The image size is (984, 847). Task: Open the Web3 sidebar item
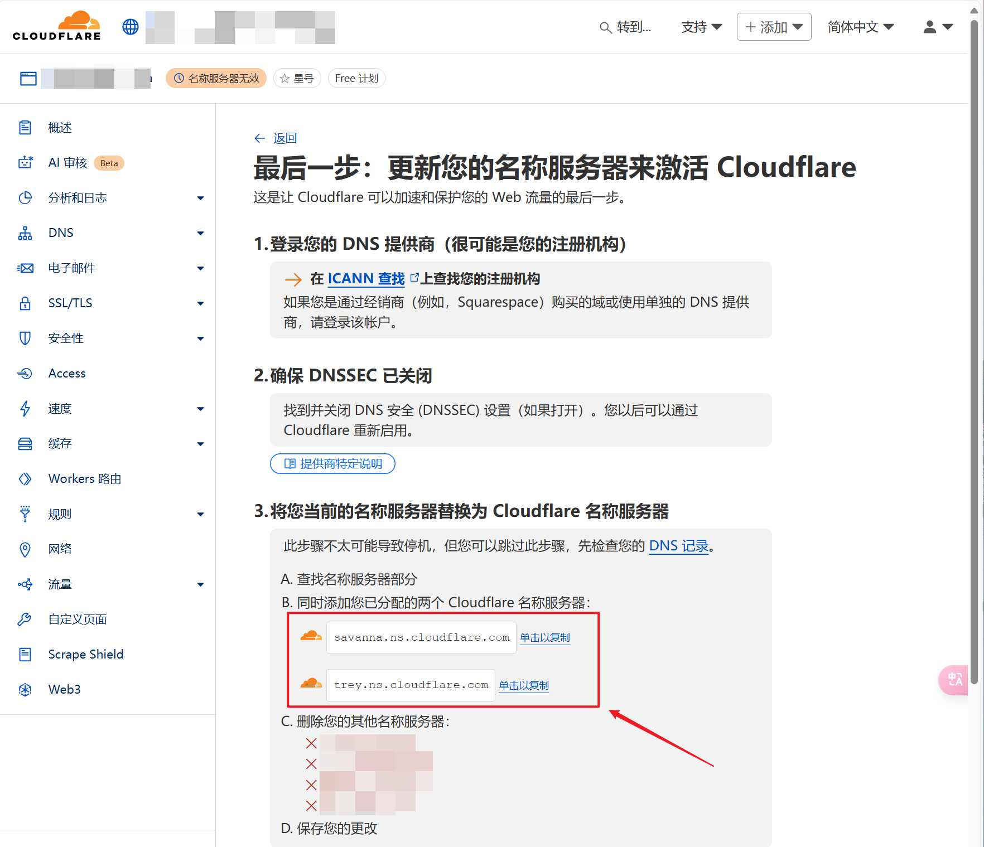point(65,690)
